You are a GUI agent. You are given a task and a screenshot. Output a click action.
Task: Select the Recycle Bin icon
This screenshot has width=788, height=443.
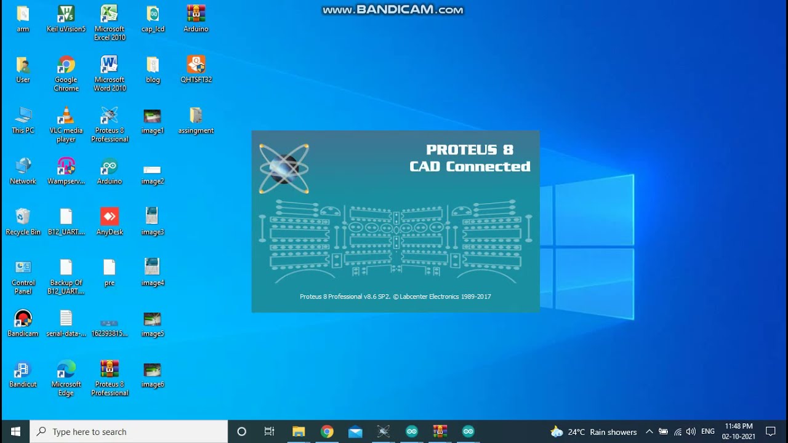click(23, 217)
